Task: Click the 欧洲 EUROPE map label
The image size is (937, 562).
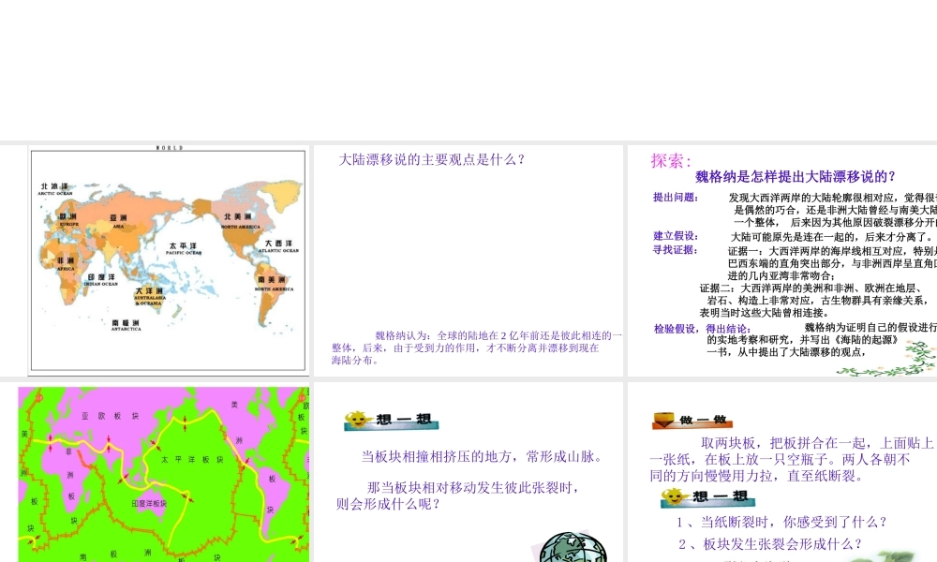Action: (x=68, y=219)
